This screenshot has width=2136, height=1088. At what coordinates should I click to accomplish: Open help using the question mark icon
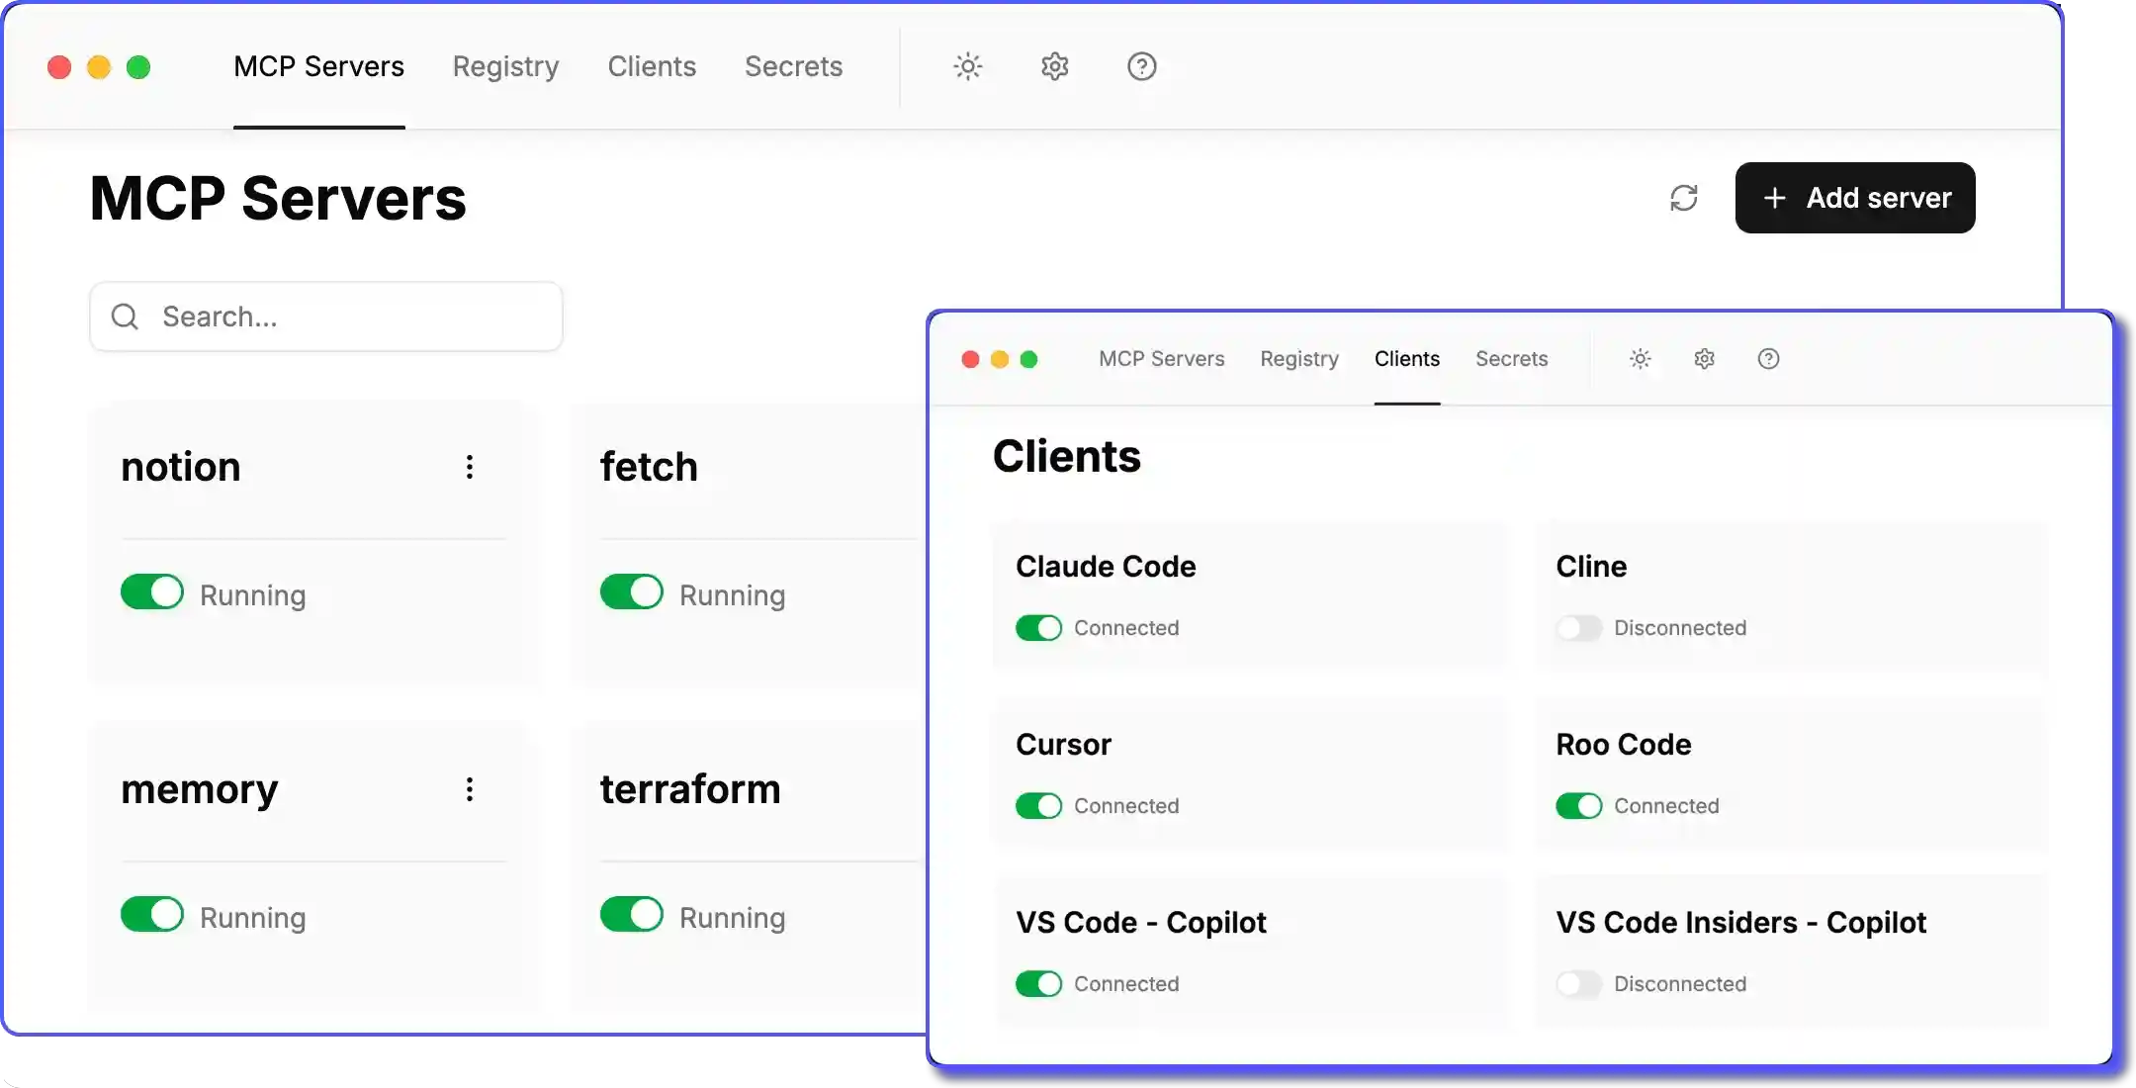[x=1141, y=66]
